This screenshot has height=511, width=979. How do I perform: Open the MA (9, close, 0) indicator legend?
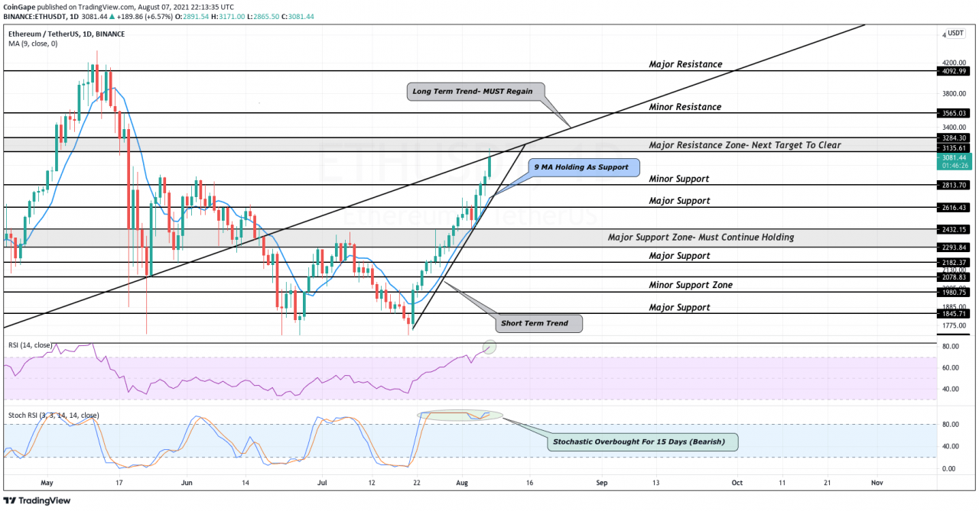[33, 44]
